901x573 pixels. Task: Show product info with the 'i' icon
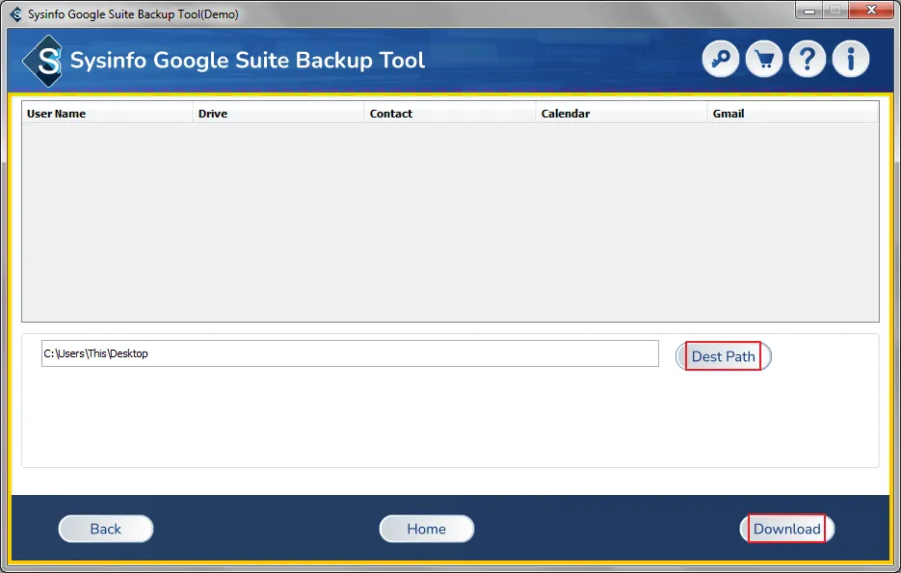[851, 60]
